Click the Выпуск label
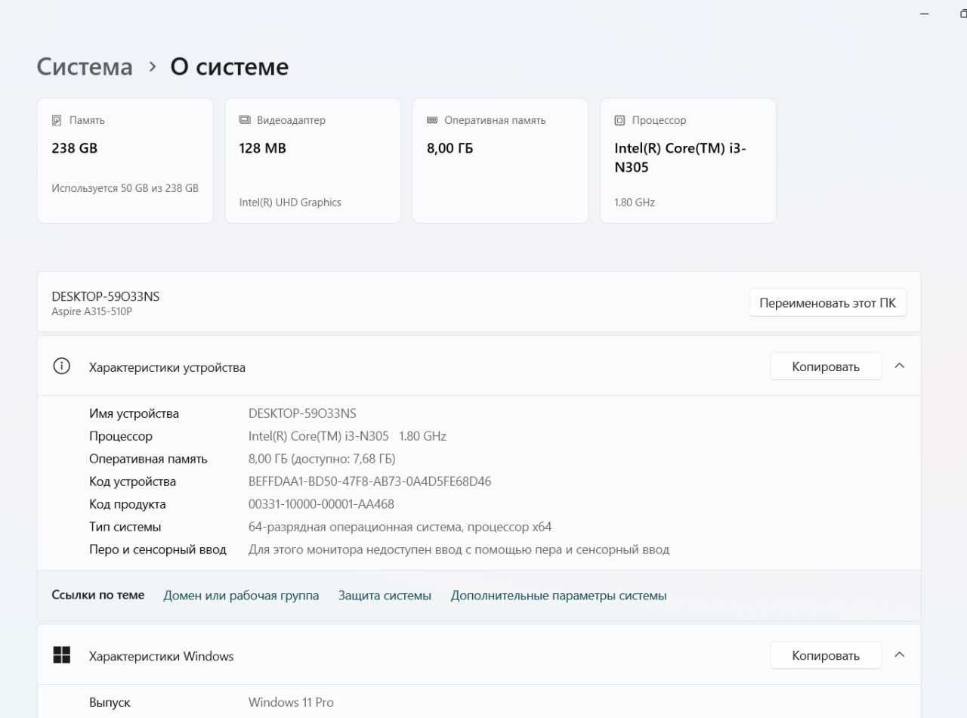 point(110,702)
